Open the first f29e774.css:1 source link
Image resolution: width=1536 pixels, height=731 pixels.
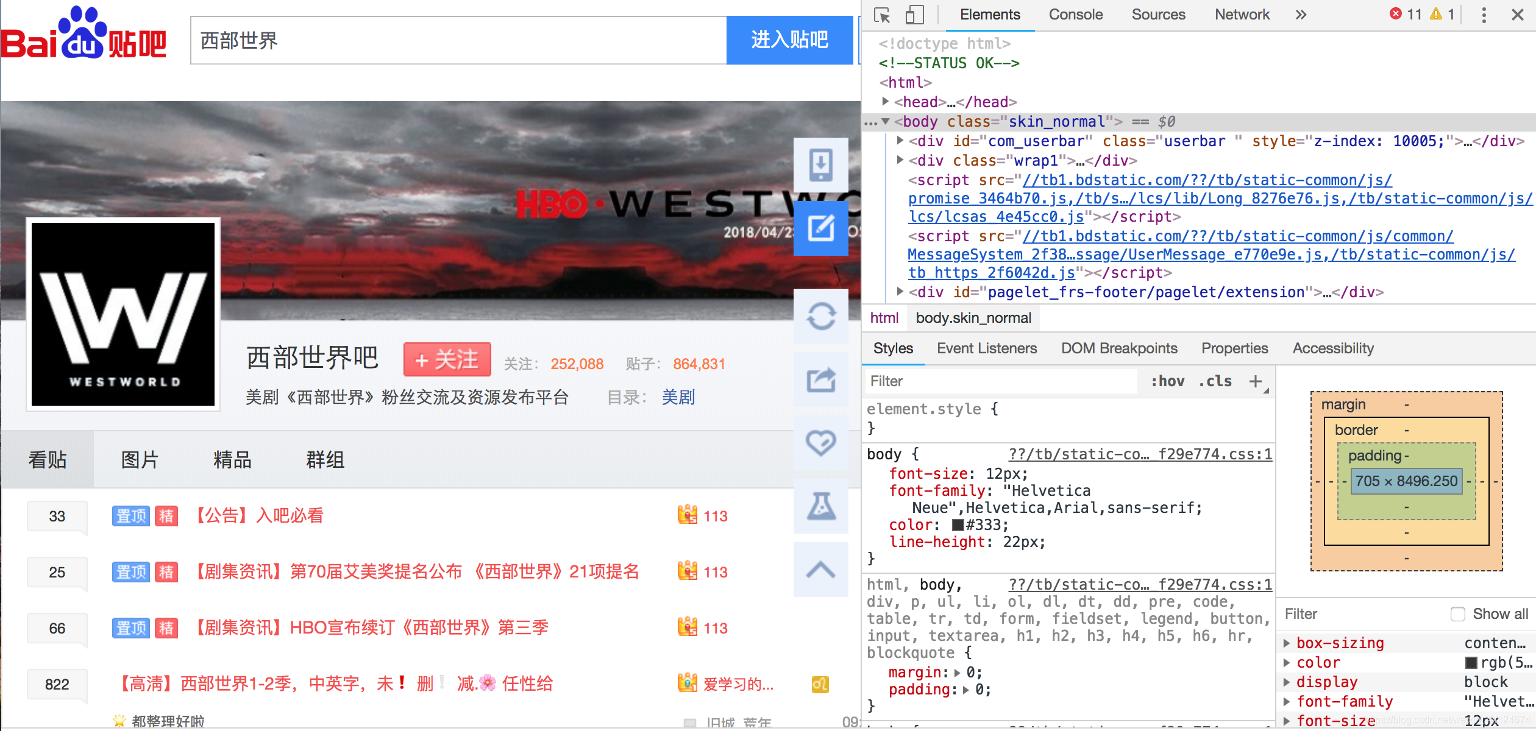[1140, 454]
